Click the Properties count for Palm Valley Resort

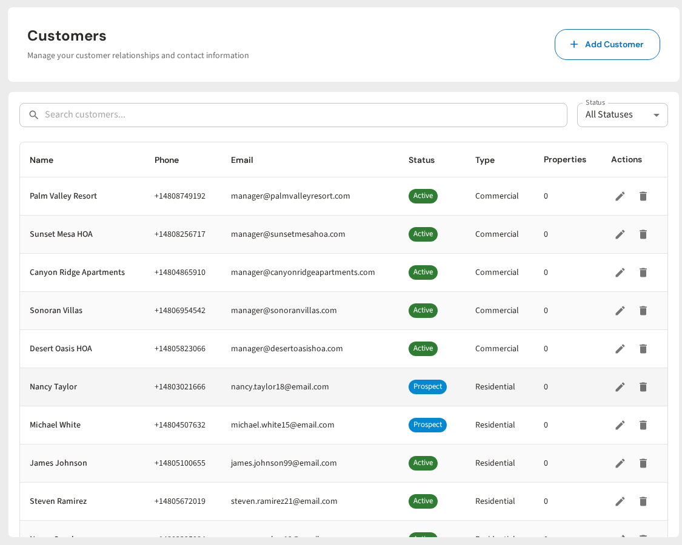coord(546,196)
